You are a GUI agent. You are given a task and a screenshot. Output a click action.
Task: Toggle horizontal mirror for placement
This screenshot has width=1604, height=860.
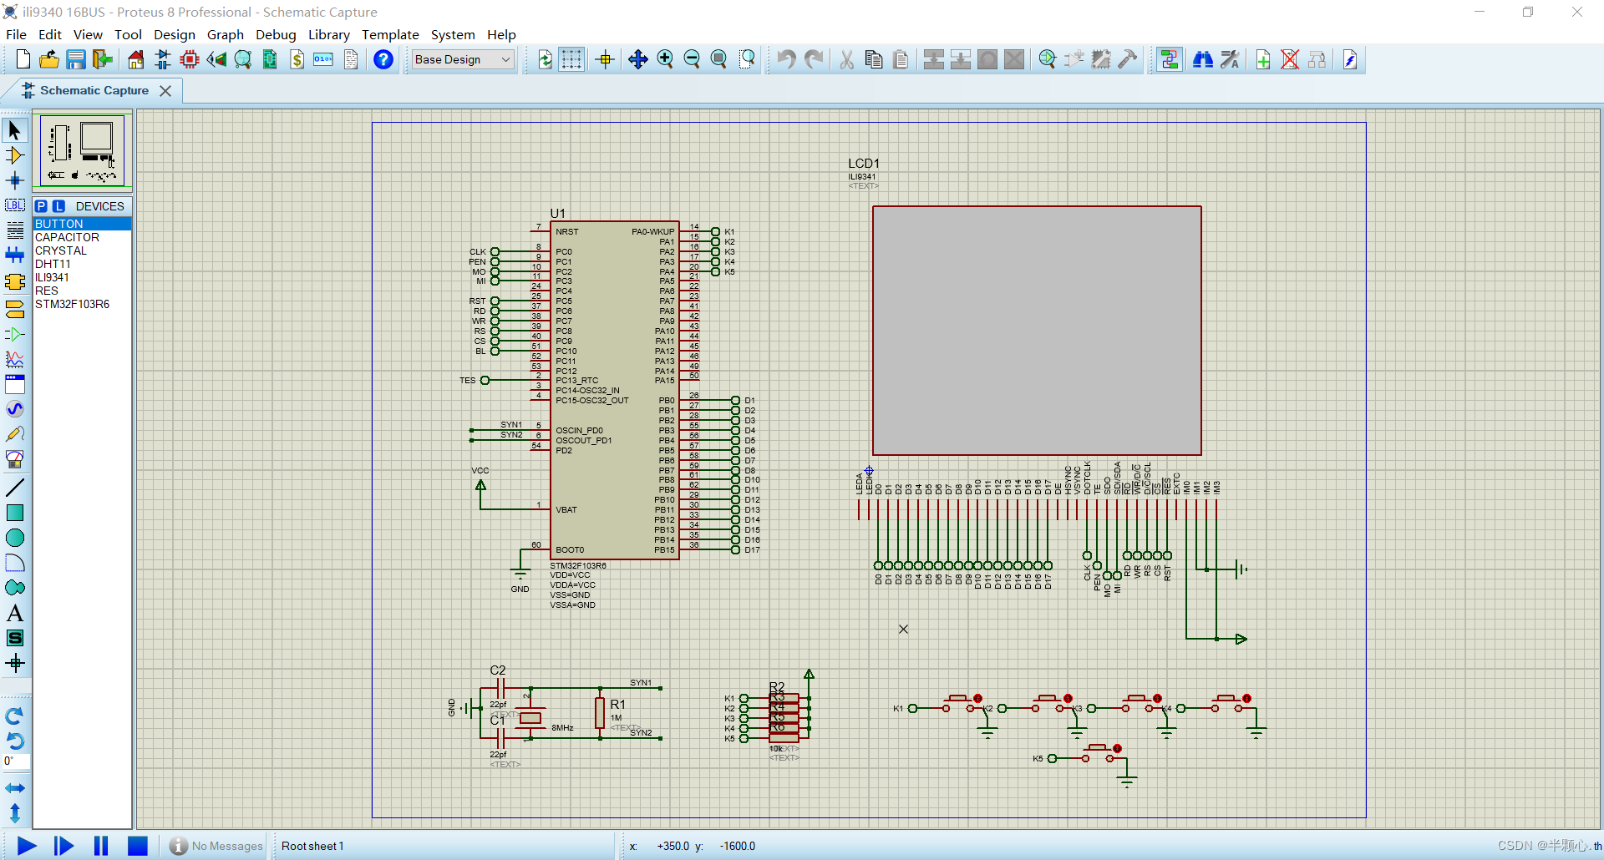point(14,788)
